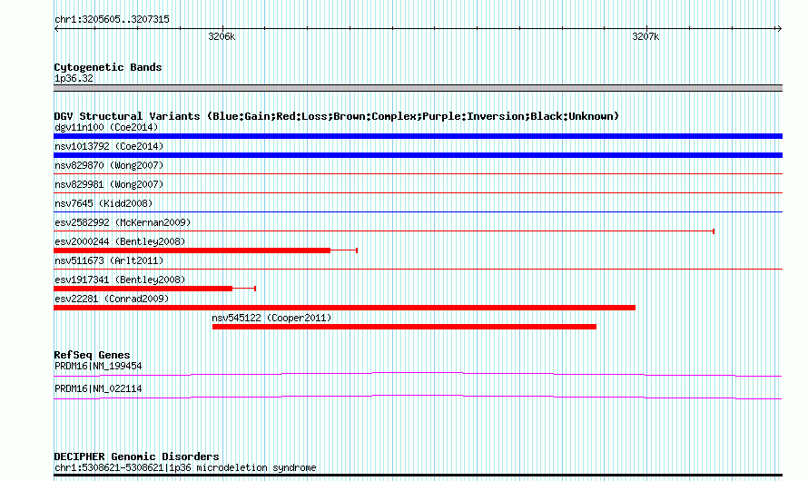Click the RefSeq Genes track title

pos(92,355)
